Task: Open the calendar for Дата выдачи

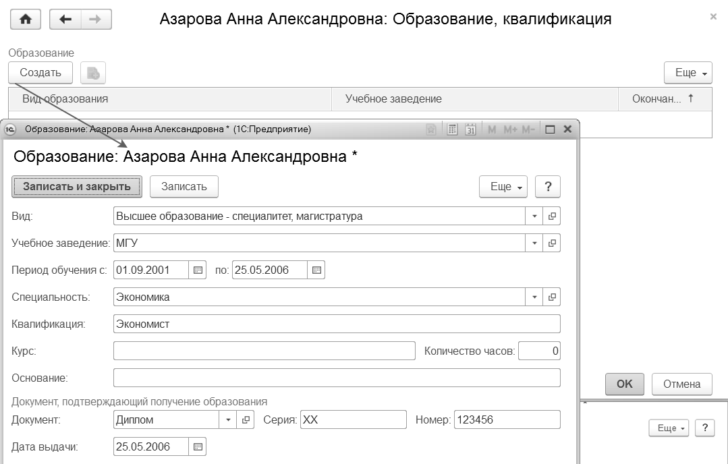Action: tap(198, 446)
